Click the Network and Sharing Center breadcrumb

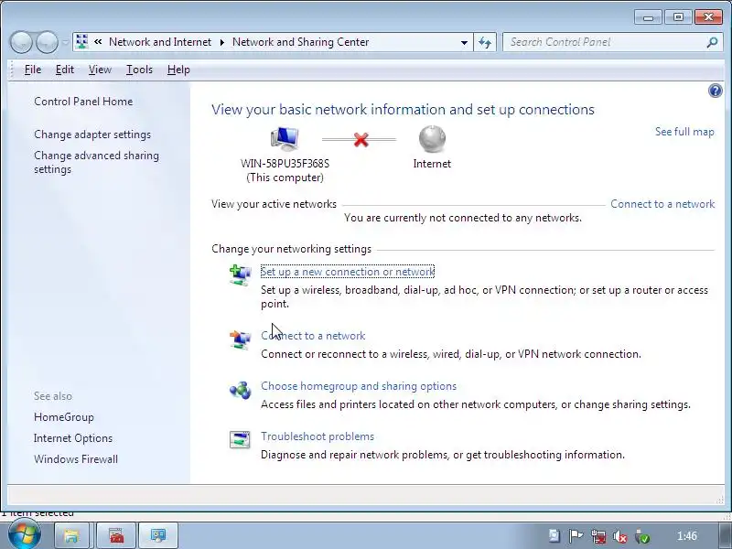click(301, 42)
